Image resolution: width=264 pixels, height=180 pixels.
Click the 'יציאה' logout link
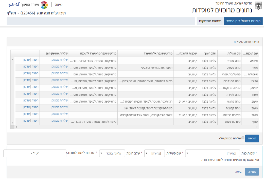pos(59,5)
